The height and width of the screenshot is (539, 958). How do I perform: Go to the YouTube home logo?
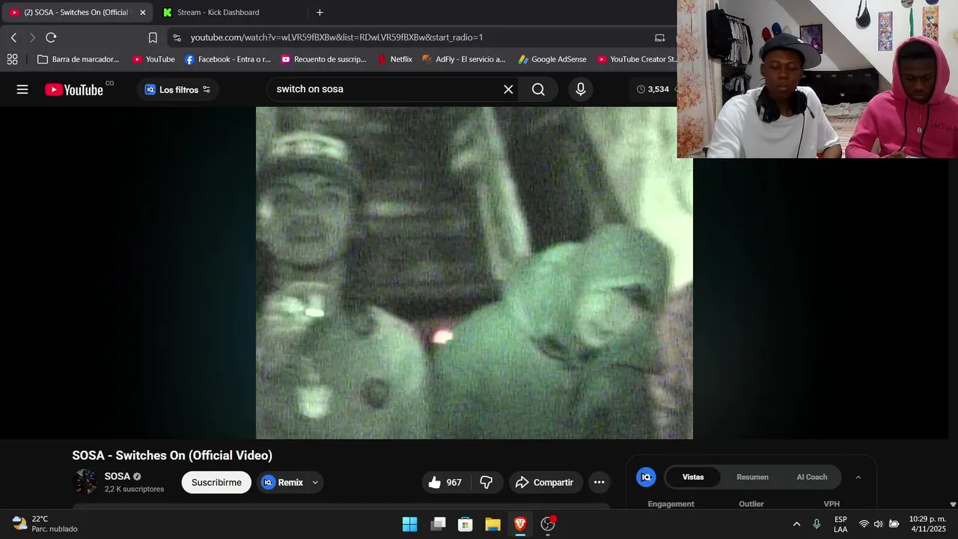tap(74, 90)
